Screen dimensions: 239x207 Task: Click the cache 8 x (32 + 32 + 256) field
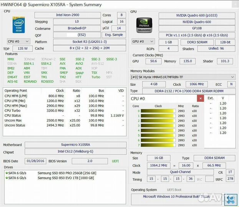click(x=90, y=48)
